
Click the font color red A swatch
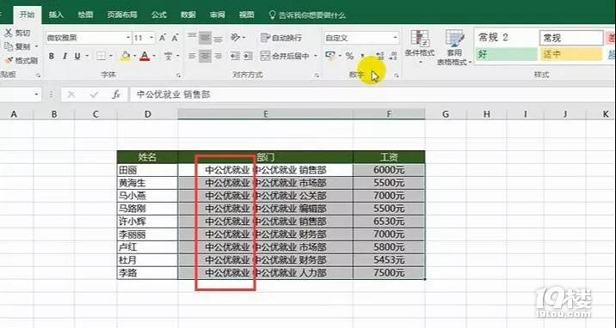pyautogui.click(x=145, y=56)
